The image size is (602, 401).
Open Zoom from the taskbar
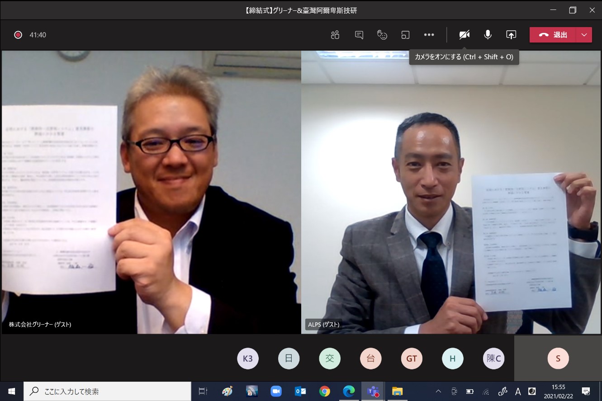[x=276, y=391]
